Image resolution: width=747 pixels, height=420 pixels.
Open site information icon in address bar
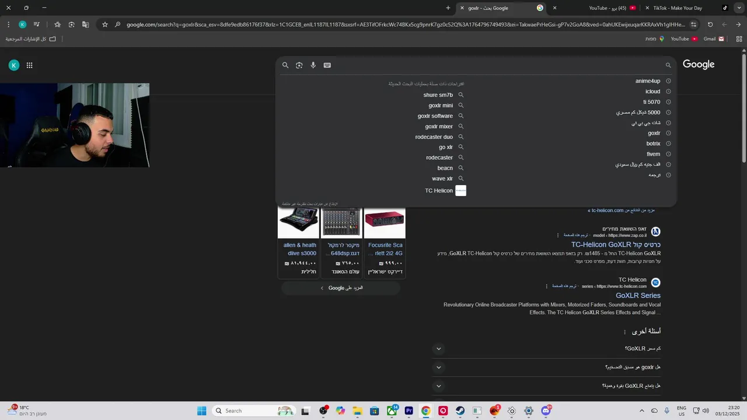[693, 24]
